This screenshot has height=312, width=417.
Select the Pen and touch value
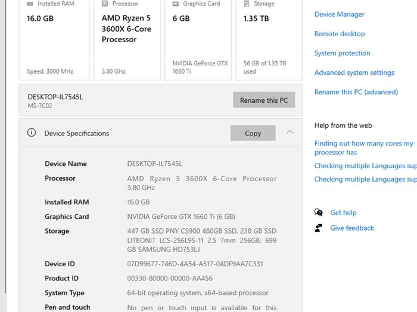point(202,308)
